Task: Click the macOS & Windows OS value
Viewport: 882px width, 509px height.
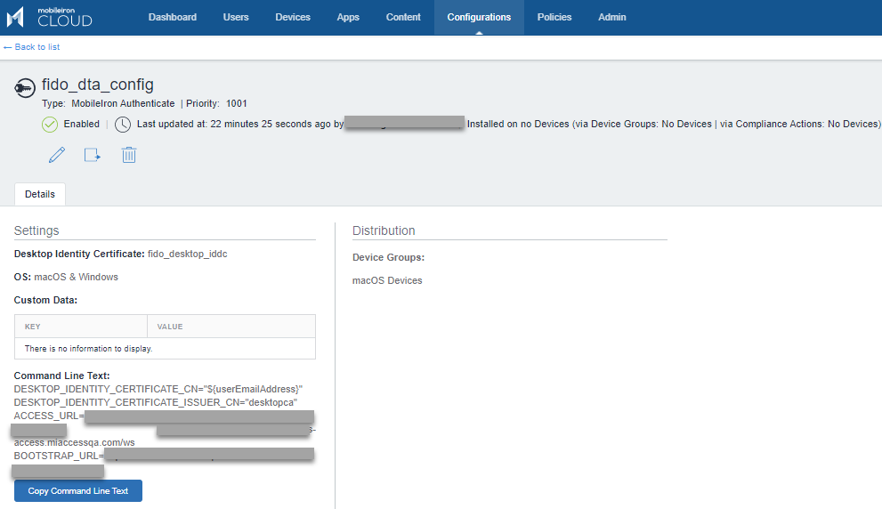Action: [76, 278]
